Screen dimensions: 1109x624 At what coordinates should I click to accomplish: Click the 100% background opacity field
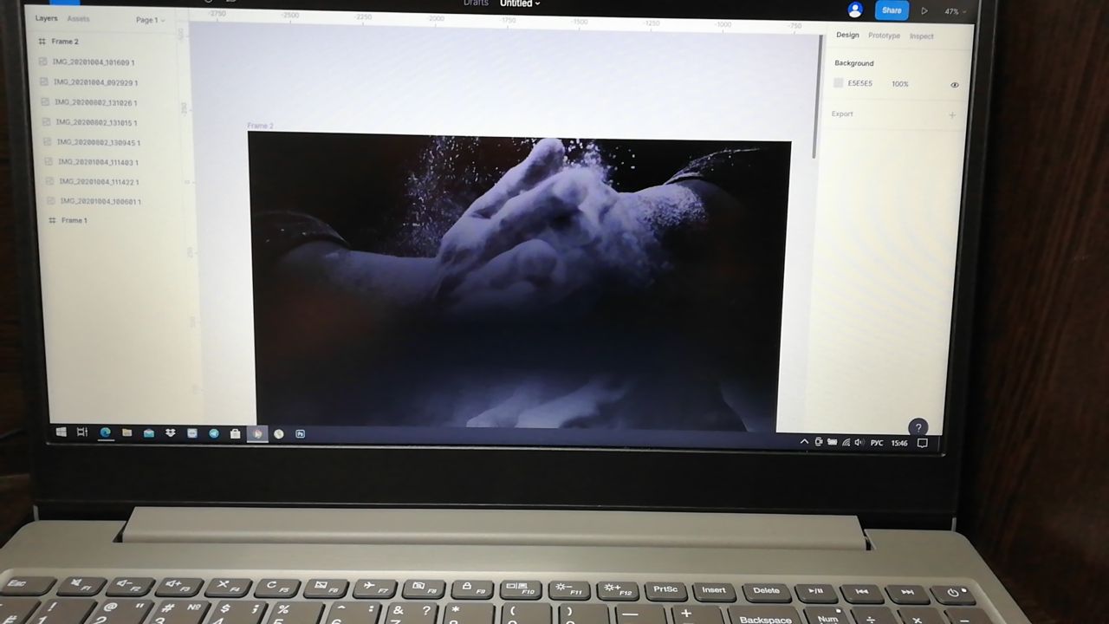[900, 84]
